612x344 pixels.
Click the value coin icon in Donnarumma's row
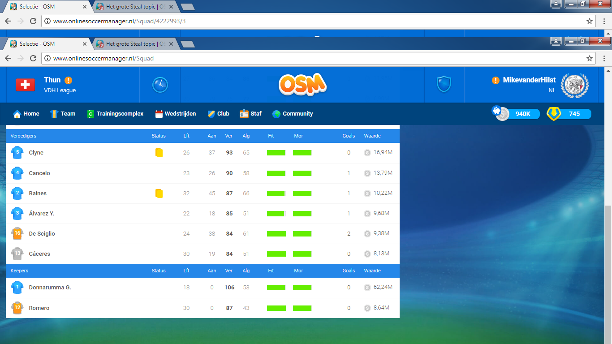[x=367, y=288]
